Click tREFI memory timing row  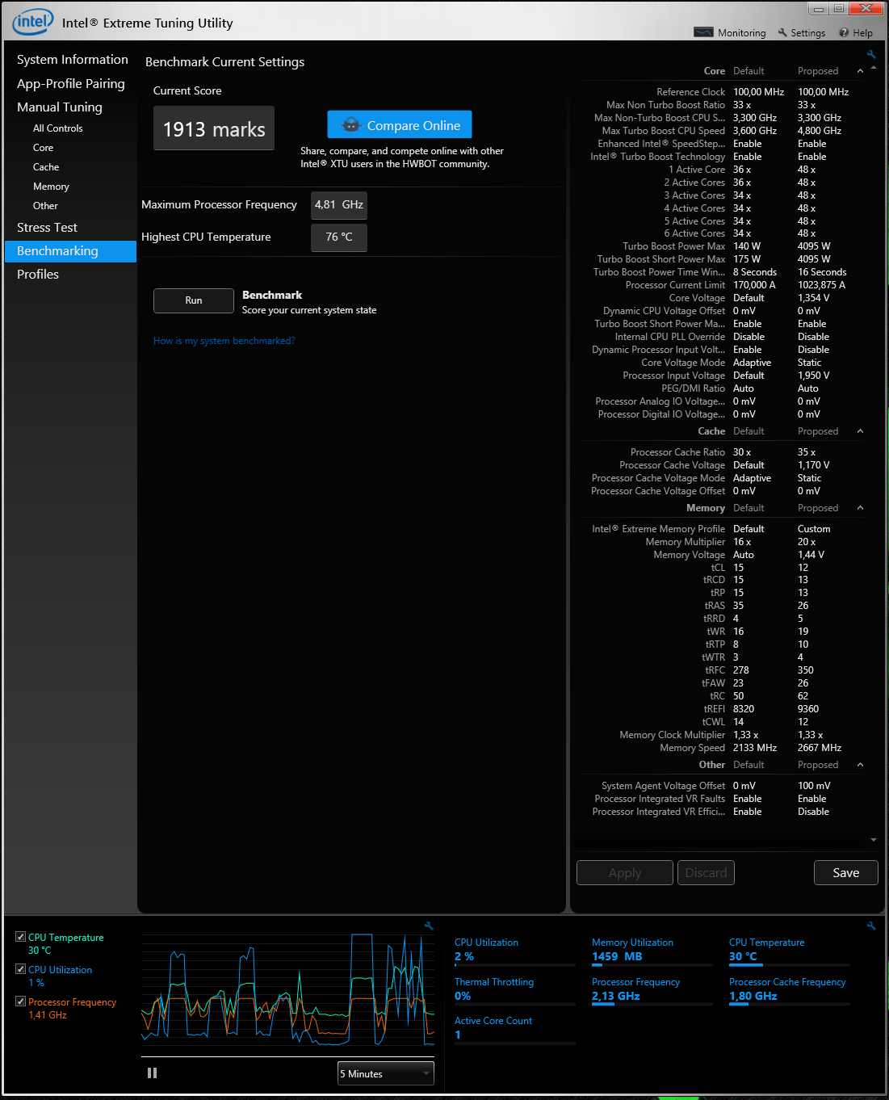tap(721, 709)
